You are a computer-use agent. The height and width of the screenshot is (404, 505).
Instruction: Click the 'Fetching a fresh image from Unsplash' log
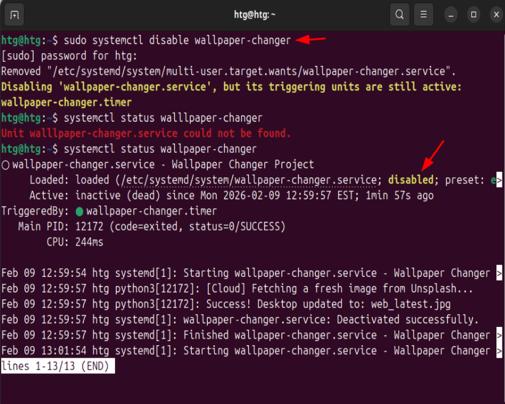(x=237, y=288)
